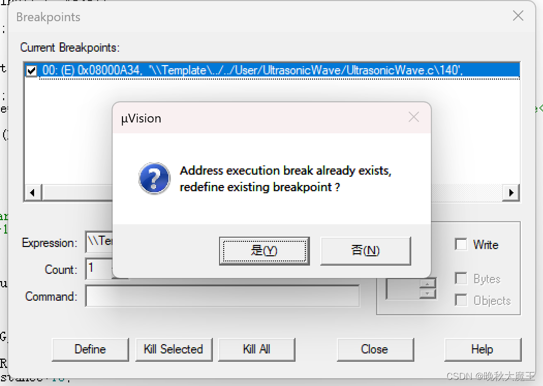
Task: Select the UltrasonicWave.c breakpoint entry
Action: [279, 71]
